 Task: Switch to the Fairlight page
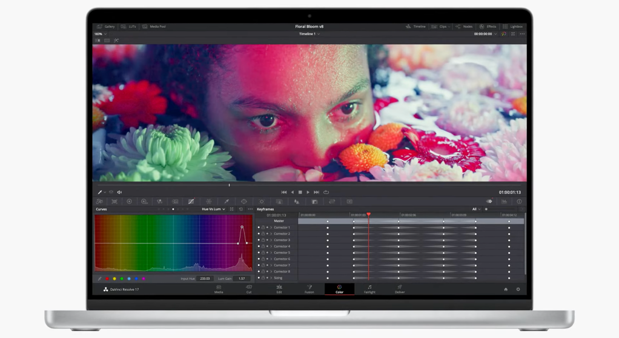pos(369,289)
